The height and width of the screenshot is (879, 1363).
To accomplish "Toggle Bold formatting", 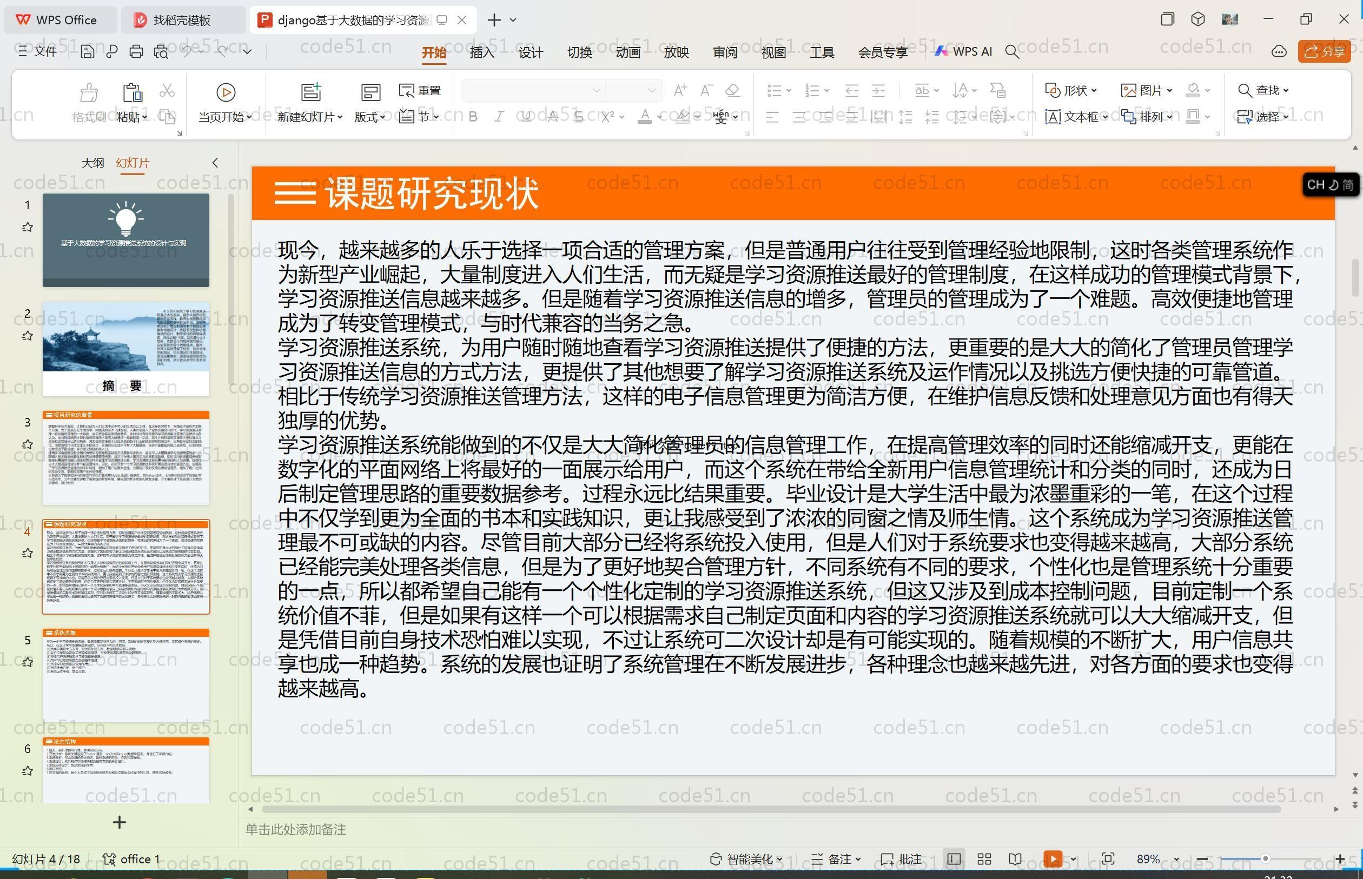I will pos(473,117).
